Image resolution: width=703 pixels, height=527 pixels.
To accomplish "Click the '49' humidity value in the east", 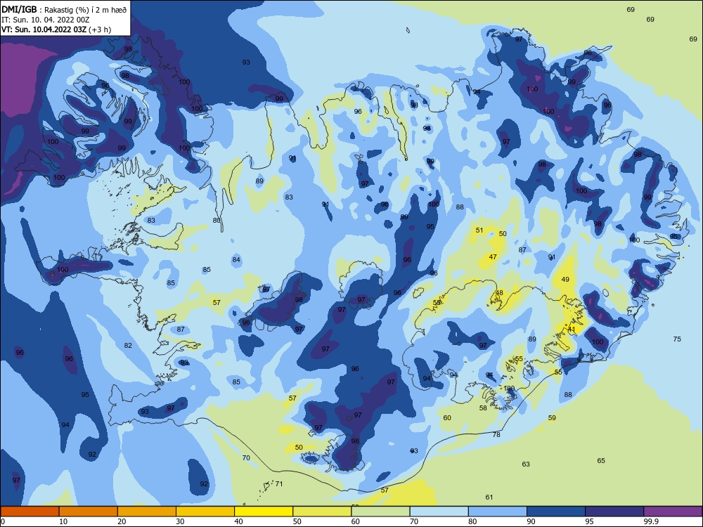I will [565, 280].
